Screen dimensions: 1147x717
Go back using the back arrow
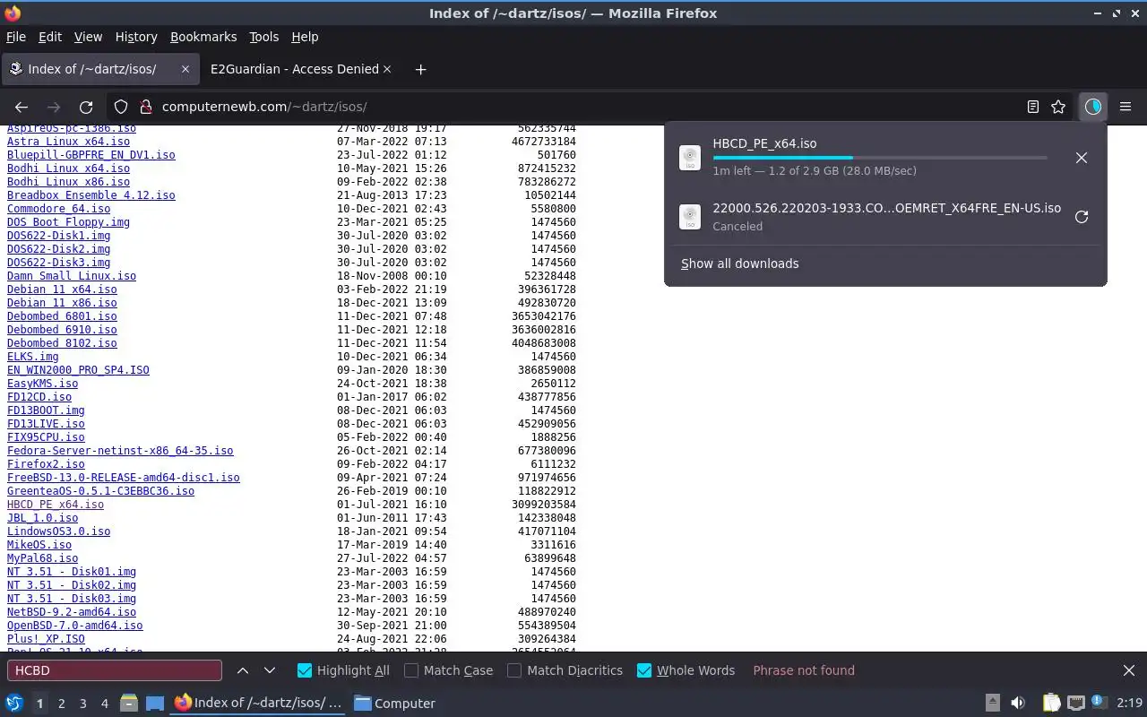pos(22,107)
